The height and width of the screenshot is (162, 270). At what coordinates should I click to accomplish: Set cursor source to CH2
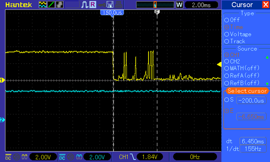click(232, 62)
